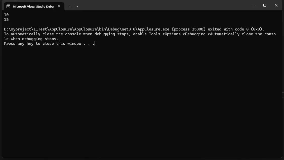Close the Microsoft Visual Studio Debug tab
Image resolution: width=284 pixels, height=160 pixels.
click(x=59, y=6)
